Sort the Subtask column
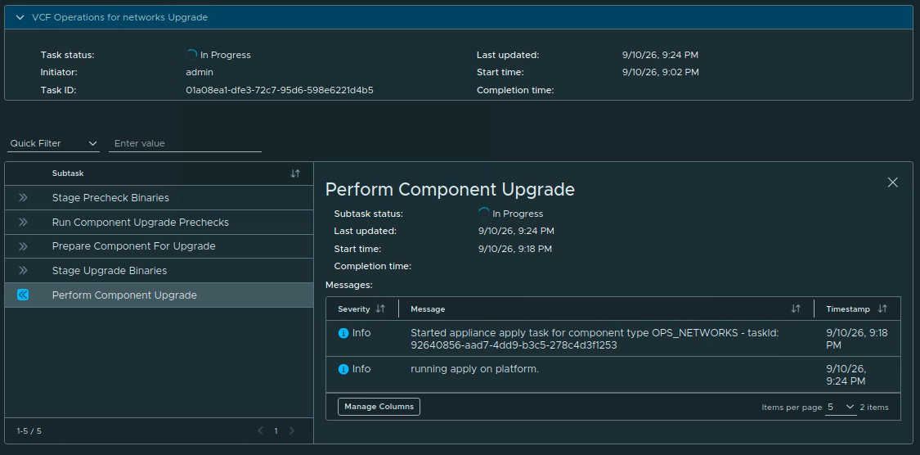This screenshot has height=455, width=920. [295, 173]
